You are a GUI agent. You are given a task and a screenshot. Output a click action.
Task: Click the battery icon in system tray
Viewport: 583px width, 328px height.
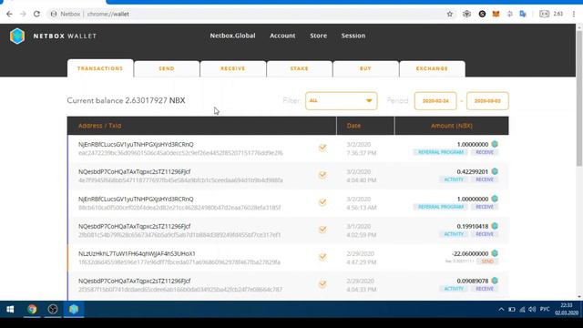coord(512,309)
